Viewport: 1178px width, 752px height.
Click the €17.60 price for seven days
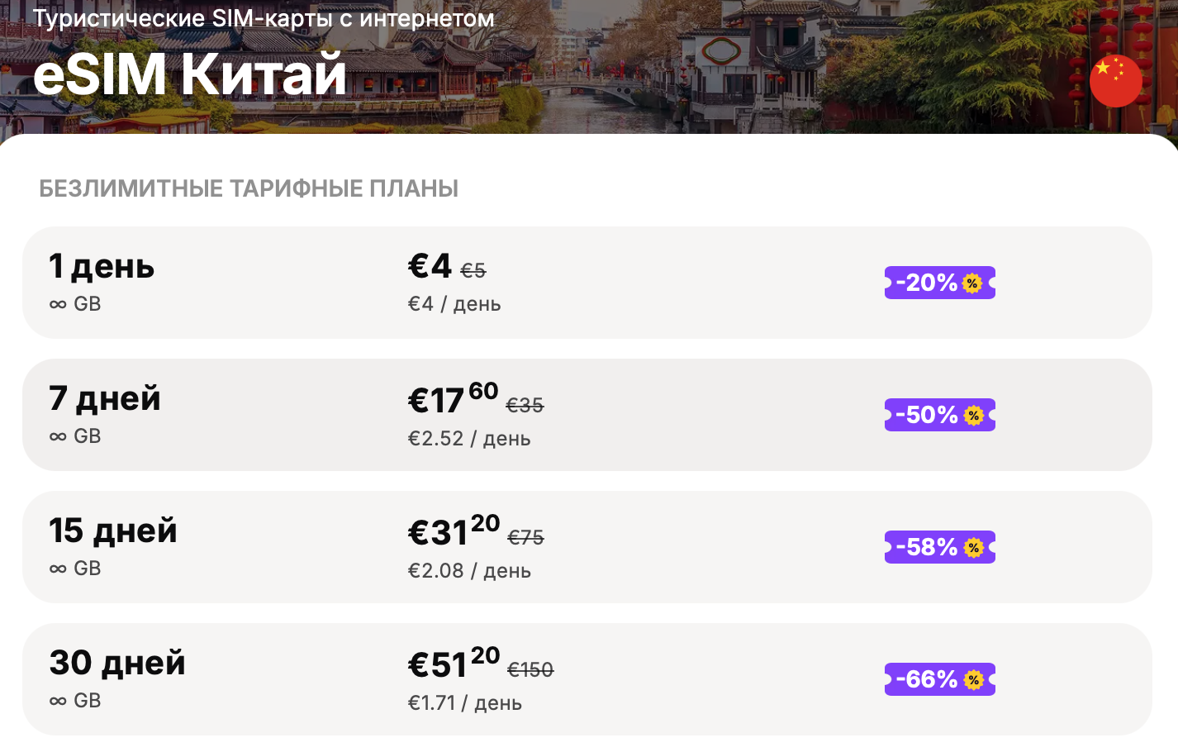point(453,398)
